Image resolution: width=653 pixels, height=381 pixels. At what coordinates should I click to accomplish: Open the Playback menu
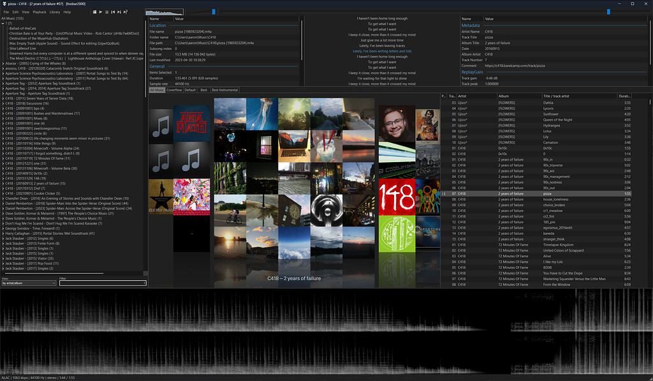(x=40, y=12)
